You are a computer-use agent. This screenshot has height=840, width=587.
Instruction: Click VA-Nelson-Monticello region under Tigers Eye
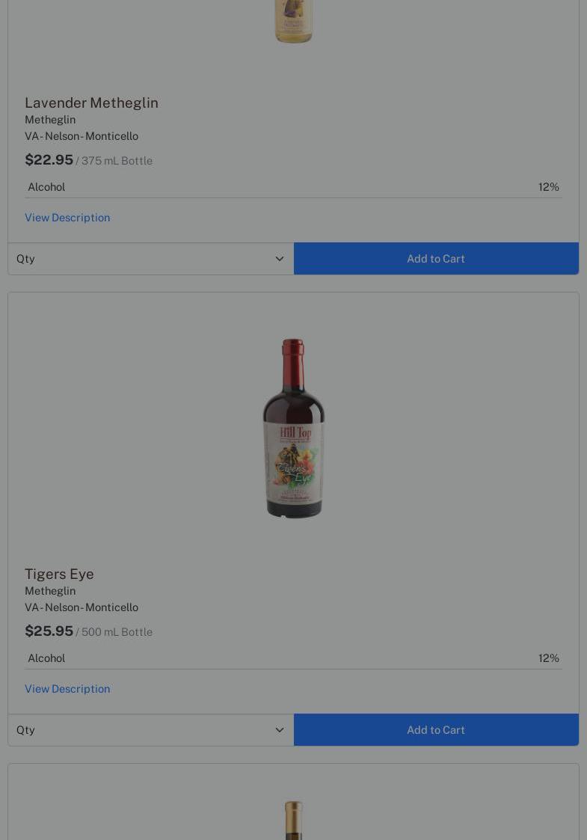tap(82, 607)
